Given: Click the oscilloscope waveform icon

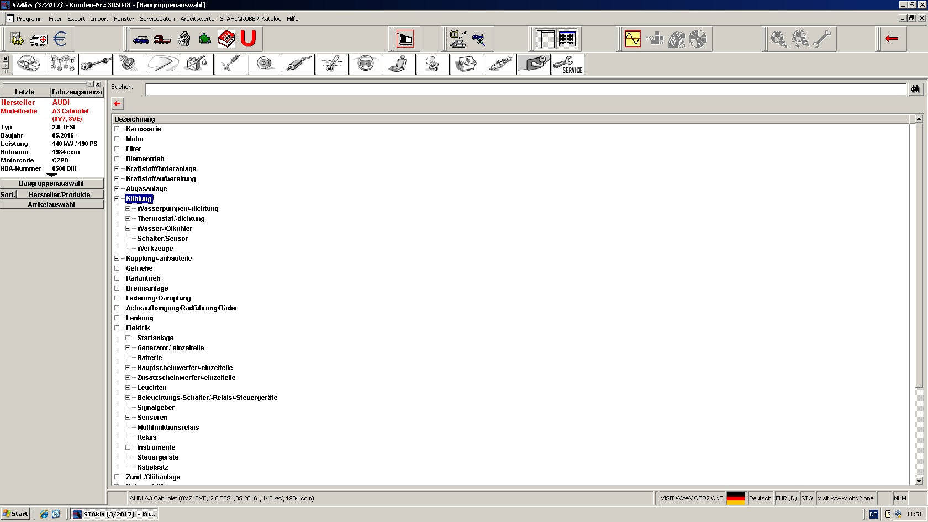Looking at the screenshot, I should [632, 39].
